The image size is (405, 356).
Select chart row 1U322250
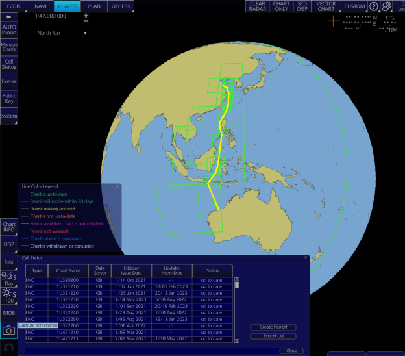pos(129,319)
